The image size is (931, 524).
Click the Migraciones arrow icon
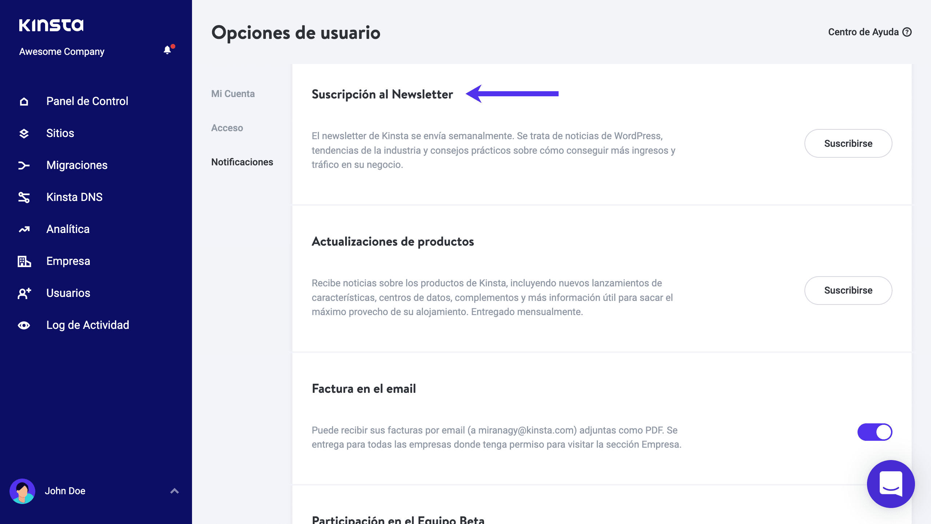click(x=24, y=165)
